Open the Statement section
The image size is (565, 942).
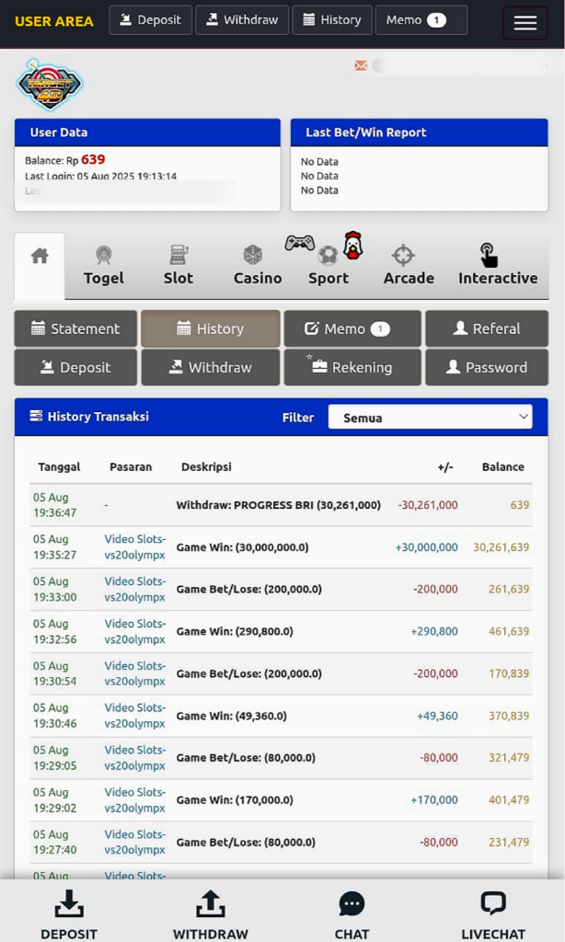75,328
